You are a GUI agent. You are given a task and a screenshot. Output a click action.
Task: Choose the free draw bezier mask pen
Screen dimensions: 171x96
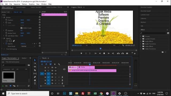pos(14,41)
